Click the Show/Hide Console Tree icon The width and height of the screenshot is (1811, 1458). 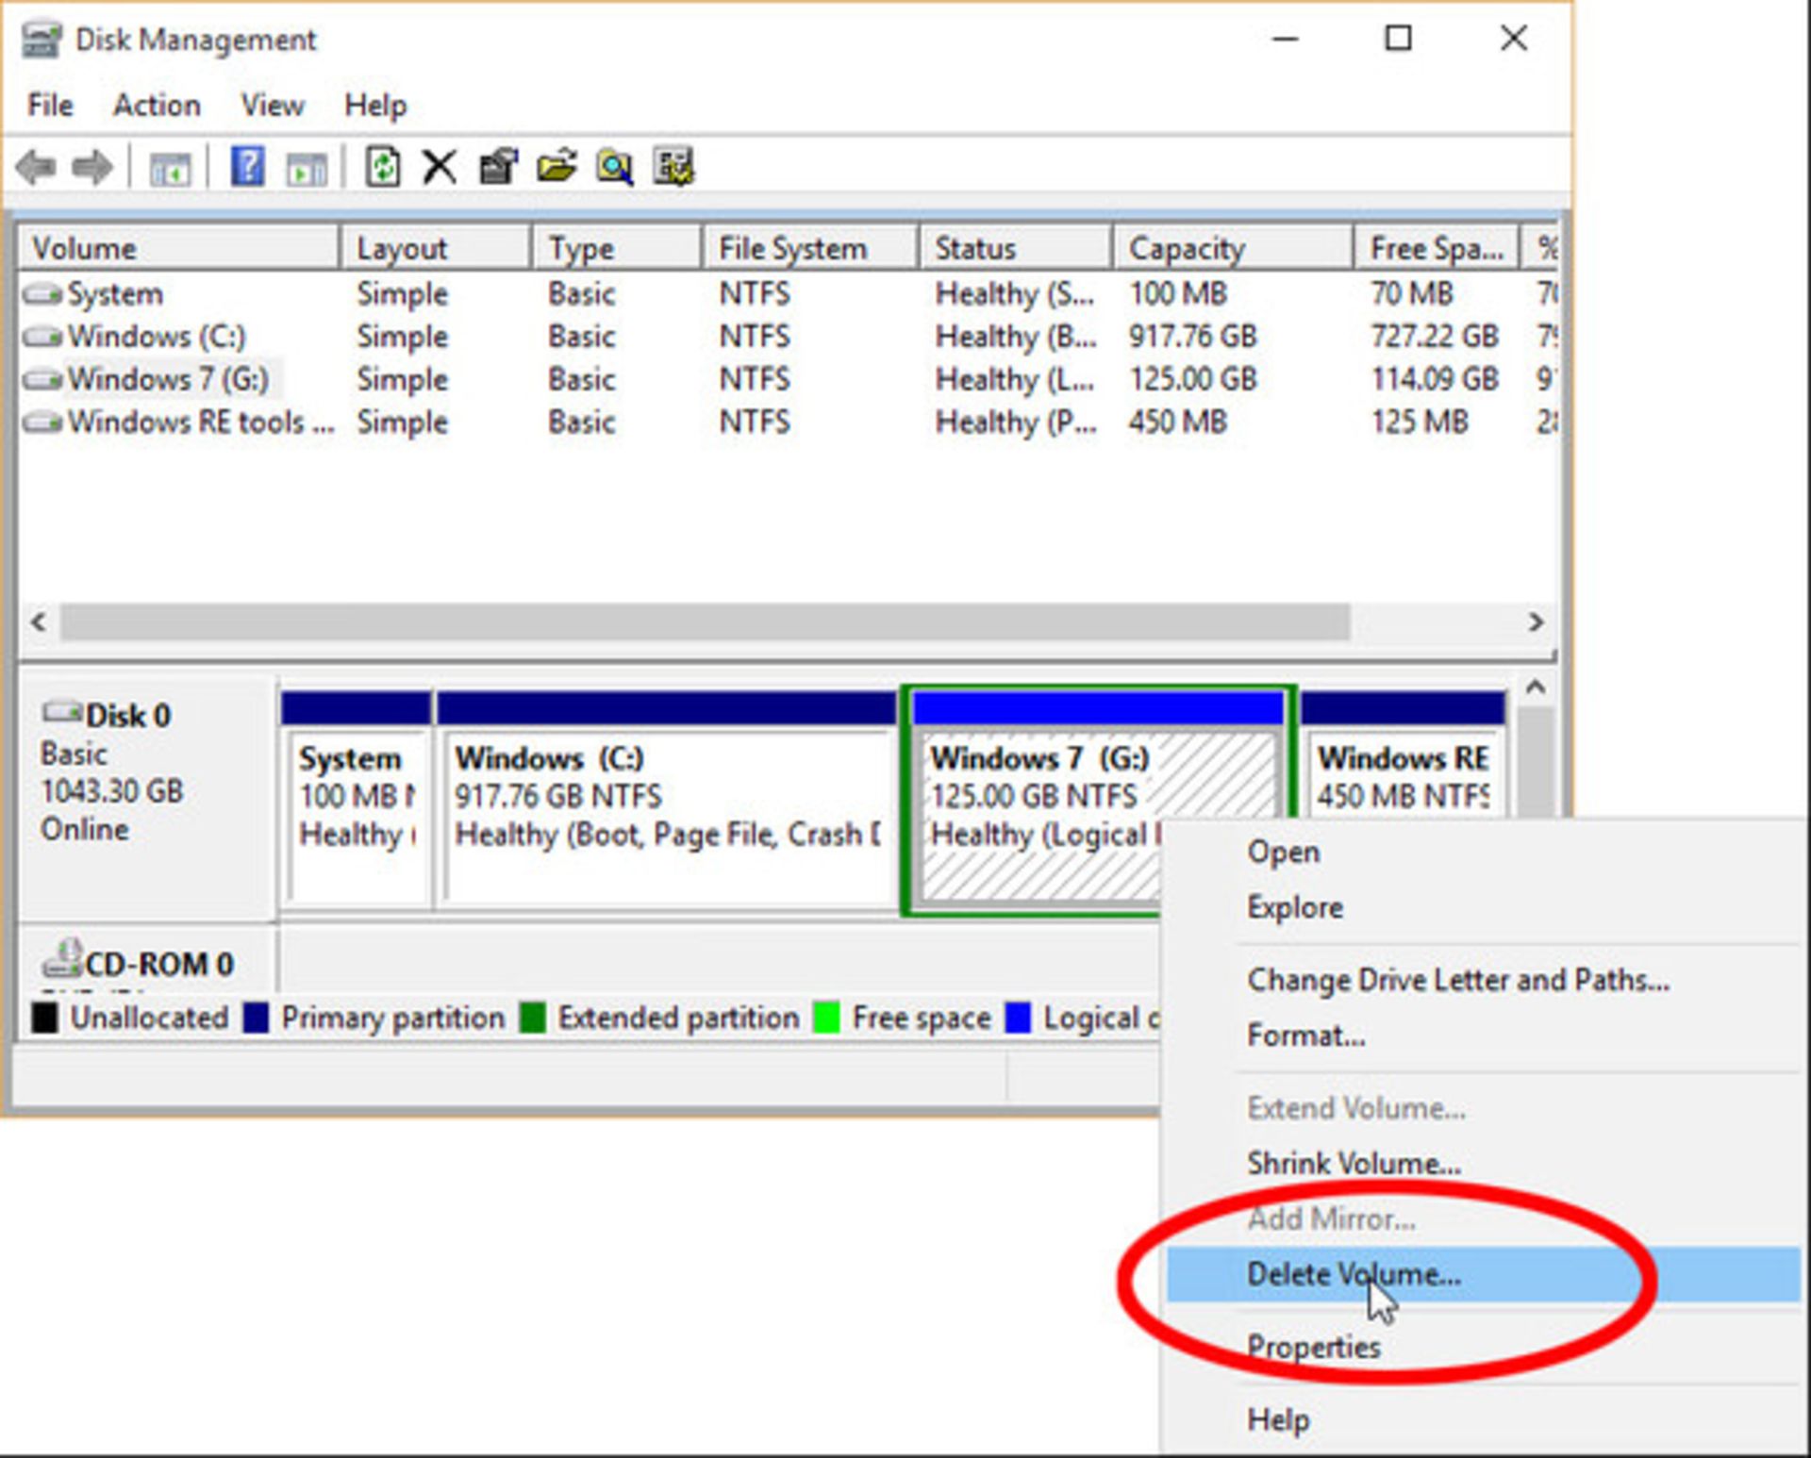coord(170,169)
